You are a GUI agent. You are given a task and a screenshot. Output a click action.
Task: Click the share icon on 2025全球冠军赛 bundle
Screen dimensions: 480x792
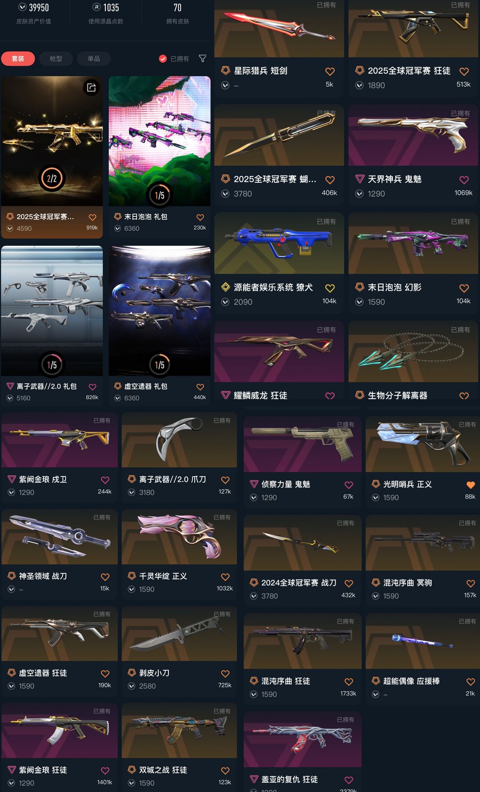pos(91,88)
